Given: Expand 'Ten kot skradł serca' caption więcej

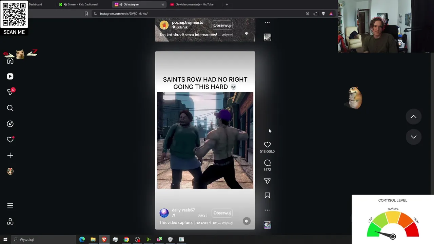Looking at the screenshot, I should coord(227,35).
